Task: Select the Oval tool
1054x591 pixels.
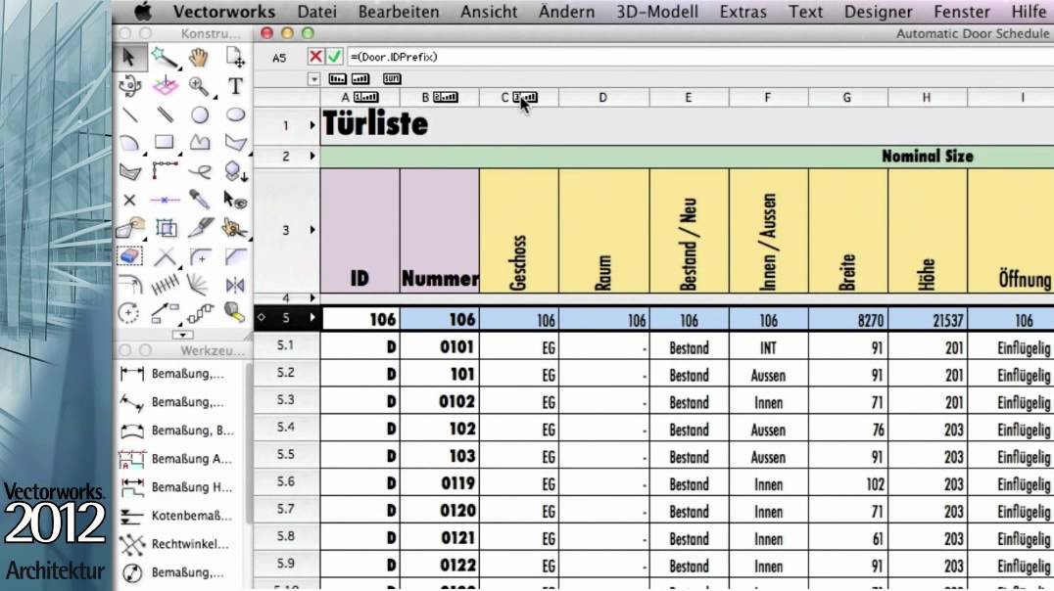Action: click(x=234, y=114)
